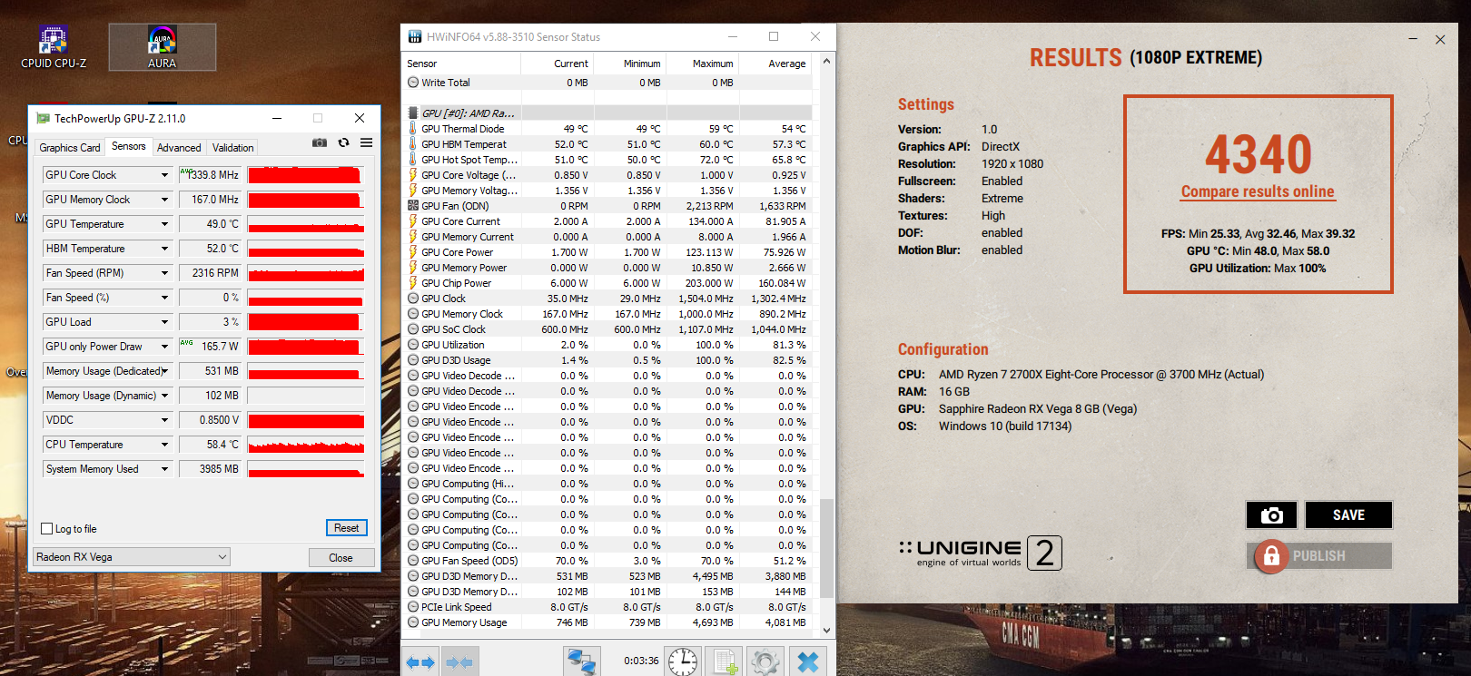
Task: Expand GPU Temperature dropdown in GPU-Z
Action: pos(164,224)
